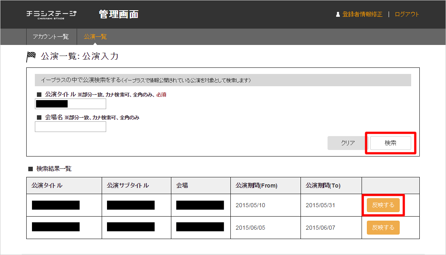Click the 公演期間(From) column header
The width and height of the screenshot is (446, 255).
(x=257, y=186)
